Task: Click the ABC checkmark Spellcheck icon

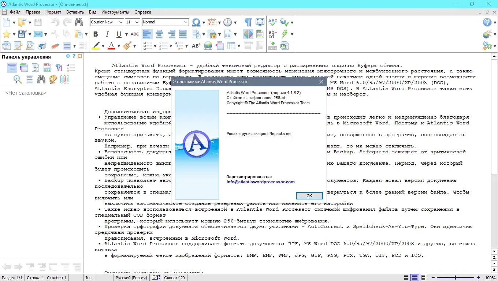Action: [x=273, y=22]
